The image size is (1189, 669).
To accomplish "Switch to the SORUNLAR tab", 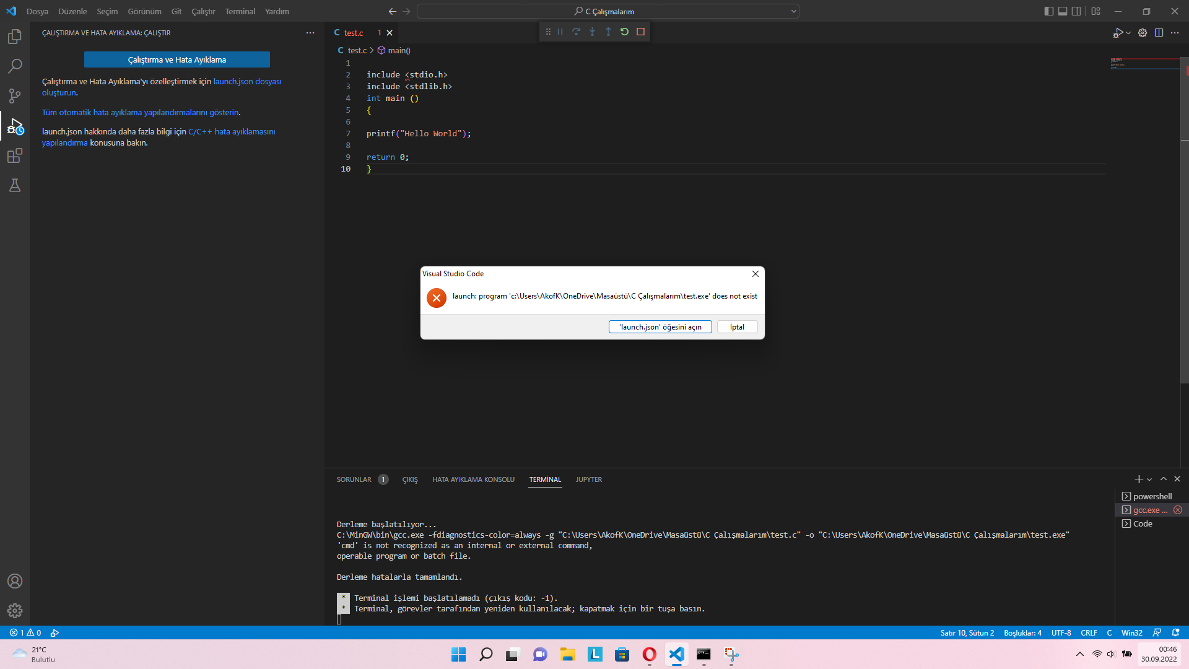I will click(x=354, y=479).
